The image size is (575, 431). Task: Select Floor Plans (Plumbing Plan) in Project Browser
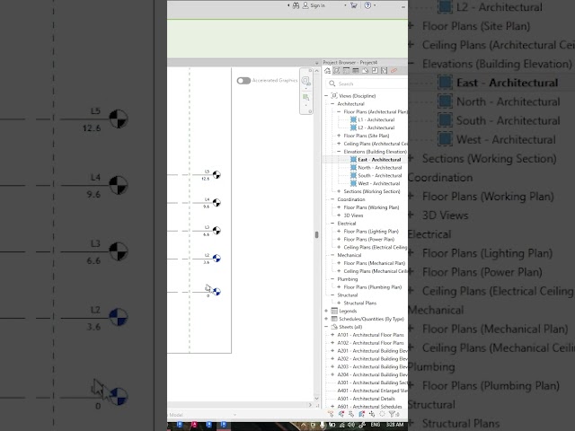point(373,287)
